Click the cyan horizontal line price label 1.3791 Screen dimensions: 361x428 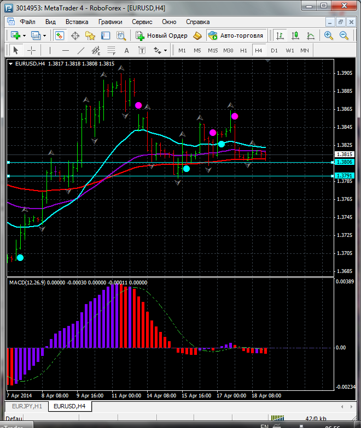(x=344, y=175)
